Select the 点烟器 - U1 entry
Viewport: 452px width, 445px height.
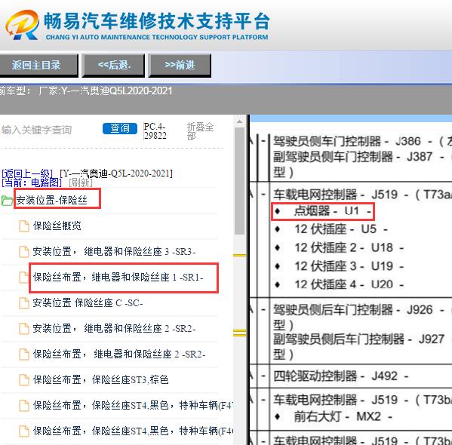tap(322, 211)
